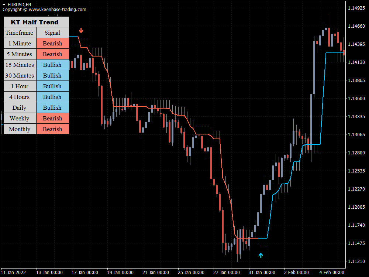Select the 30 Minutes timeframe cell

[20, 75]
